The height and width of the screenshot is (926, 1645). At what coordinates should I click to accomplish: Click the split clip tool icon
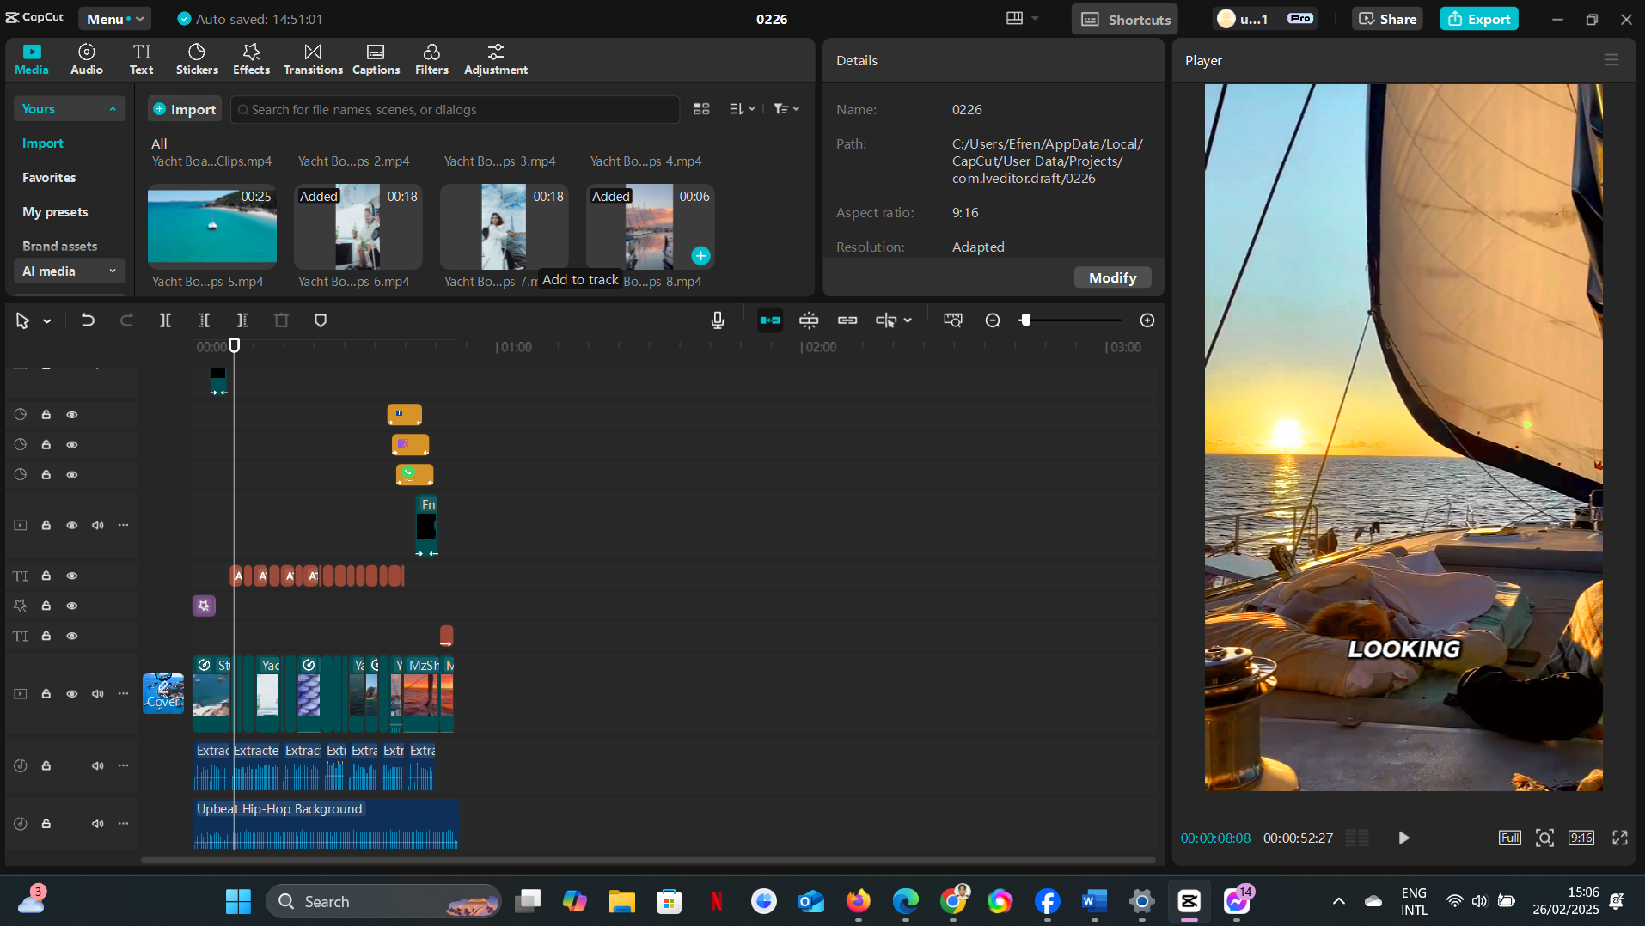coord(165,320)
